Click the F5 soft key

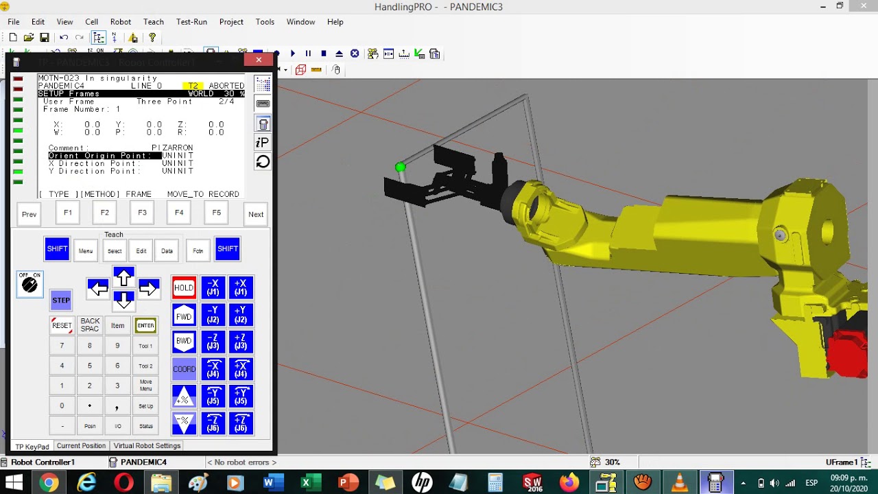(216, 213)
